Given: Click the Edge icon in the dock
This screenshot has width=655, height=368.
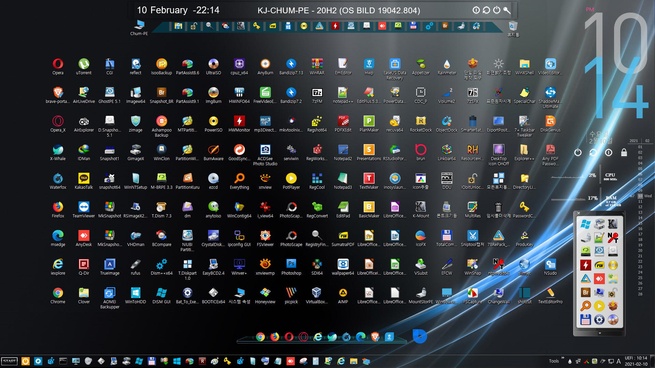Looking at the screenshot, I should (361, 337).
